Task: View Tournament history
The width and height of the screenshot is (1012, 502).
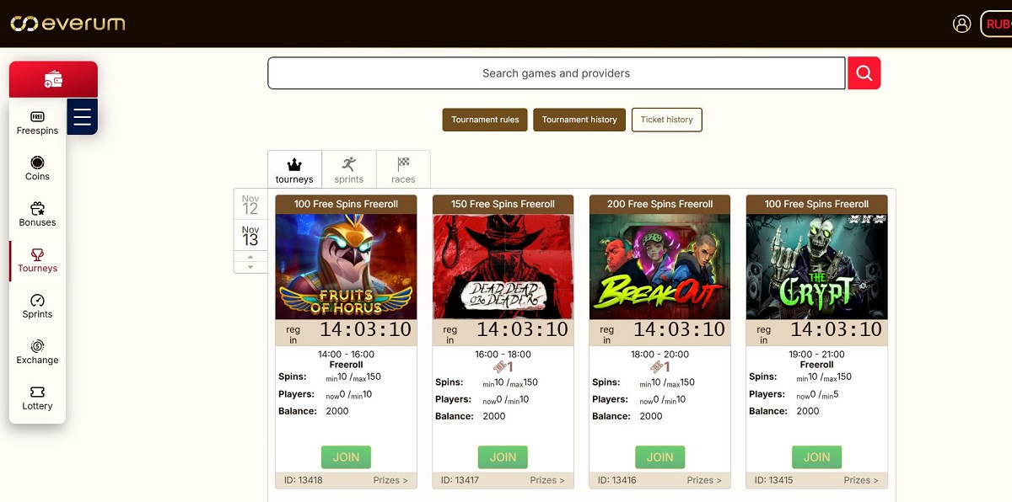Action: pos(579,120)
